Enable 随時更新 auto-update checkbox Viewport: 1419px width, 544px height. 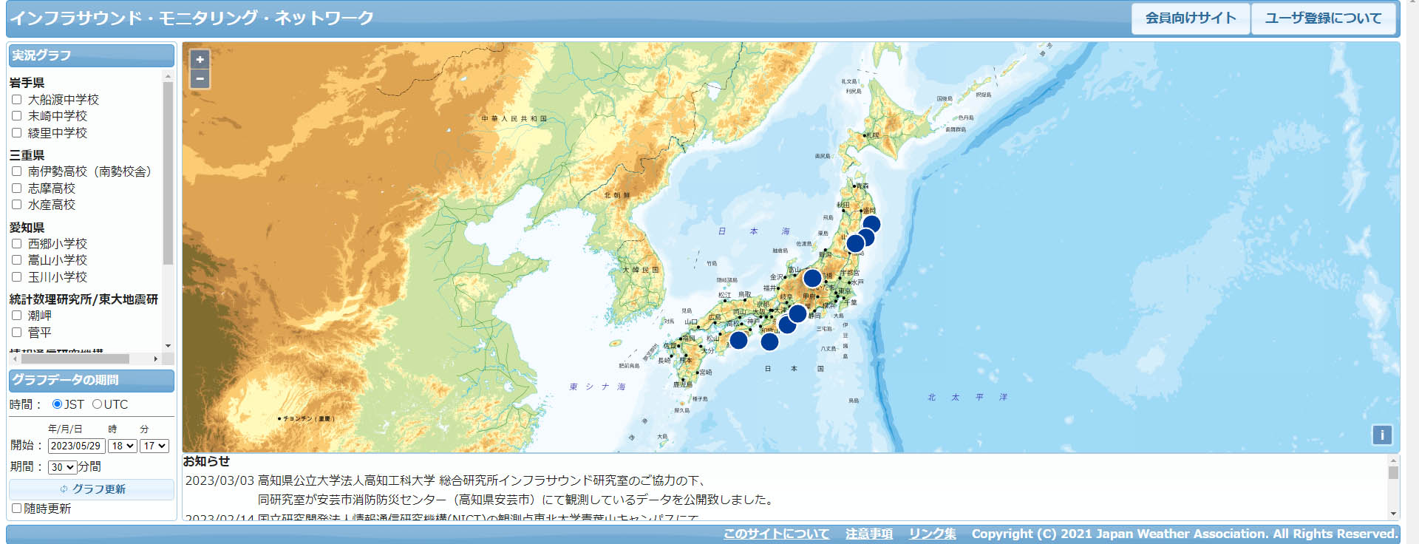(x=16, y=509)
